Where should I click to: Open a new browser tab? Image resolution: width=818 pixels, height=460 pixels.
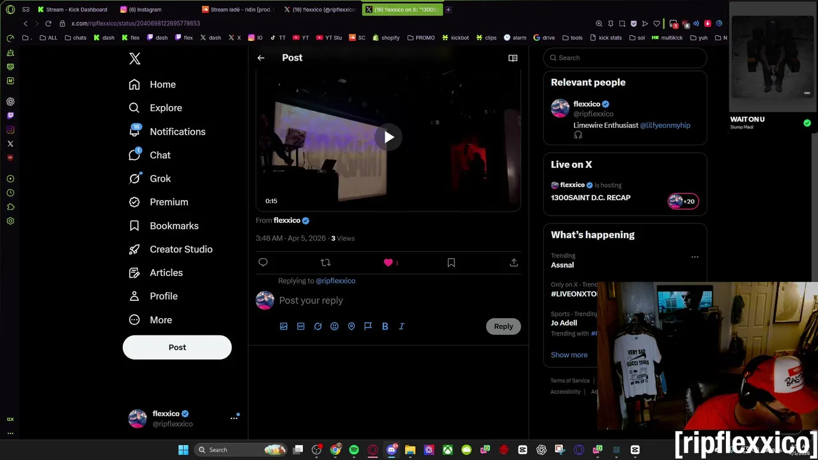pyautogui.click(x=448, y=10)
